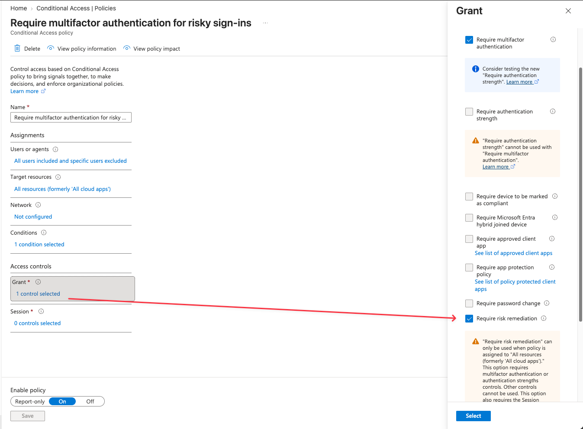The height and width of the screenshot is (429, 583).
Task: Click info icon next to Network
Action: (x=38, y=205)
